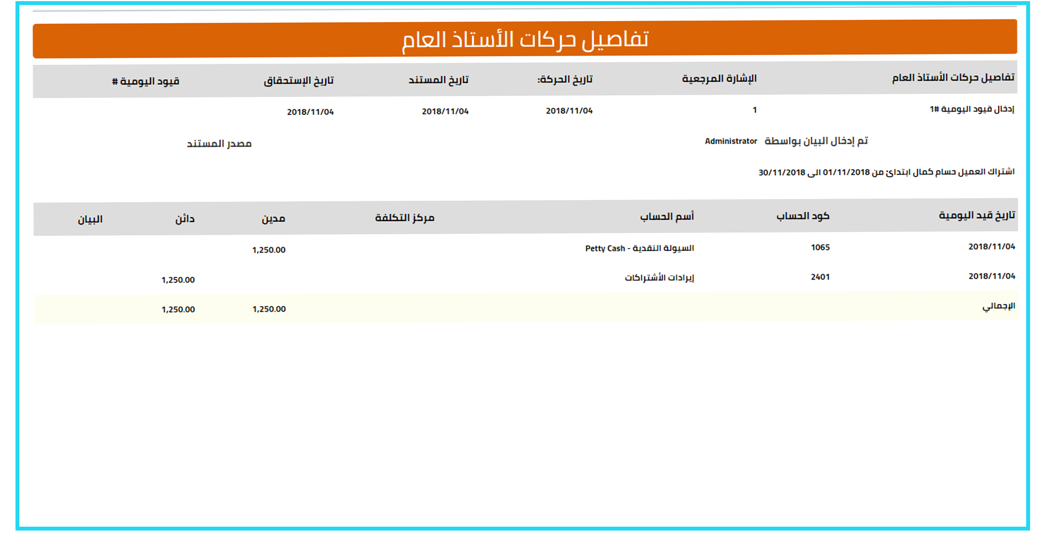Click the تاريخ الإستحقاق column header
Screen dimensions: 1050x535
click(299, 81)
